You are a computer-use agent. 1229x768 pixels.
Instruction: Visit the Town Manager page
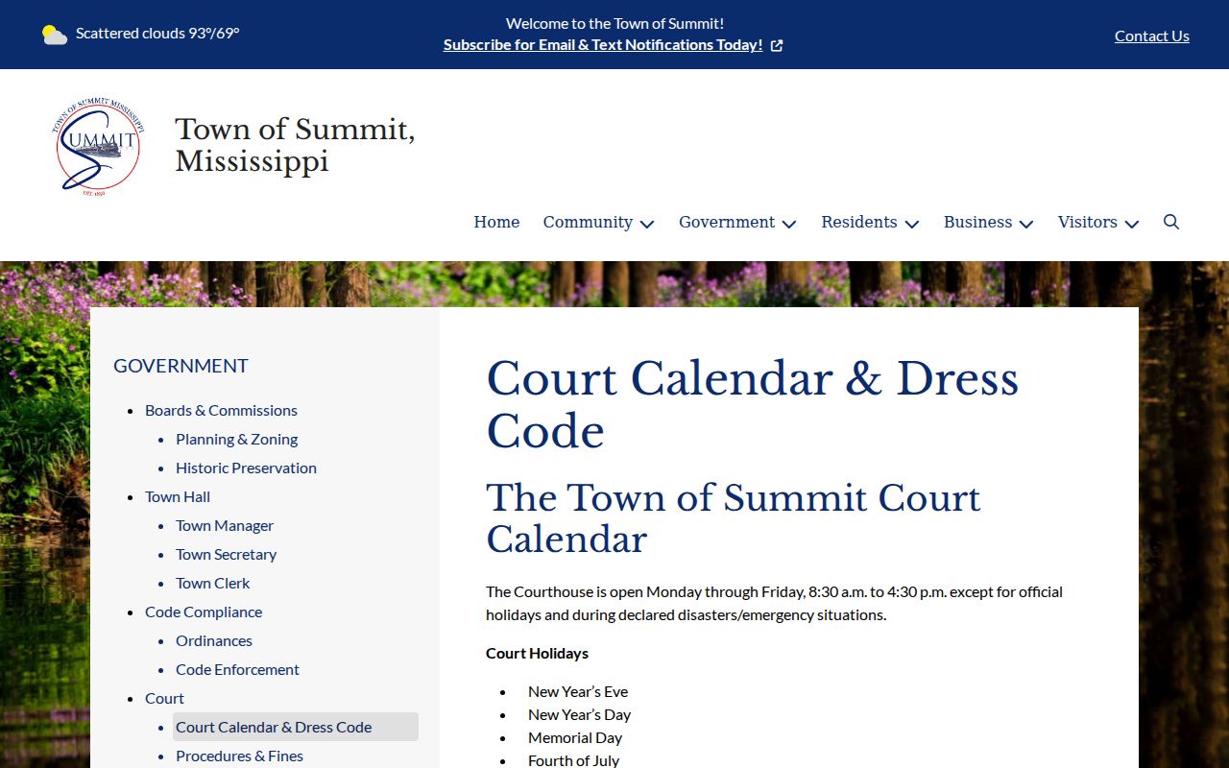(225, 525)
